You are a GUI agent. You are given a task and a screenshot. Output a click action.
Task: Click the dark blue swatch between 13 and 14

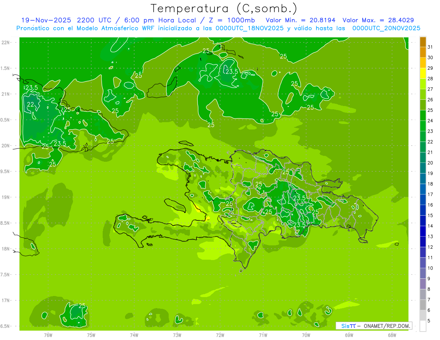click(423, 231)
